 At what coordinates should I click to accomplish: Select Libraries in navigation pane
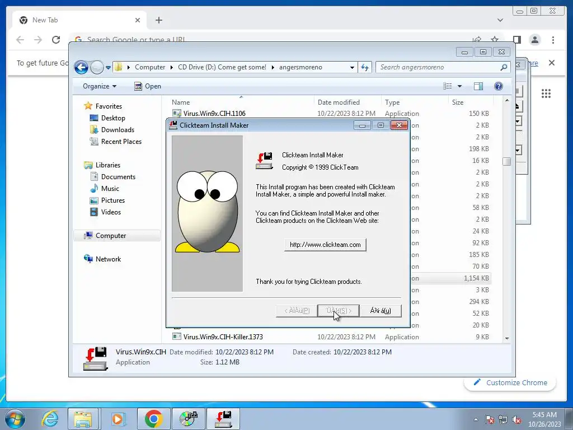(x=108, y=165)
